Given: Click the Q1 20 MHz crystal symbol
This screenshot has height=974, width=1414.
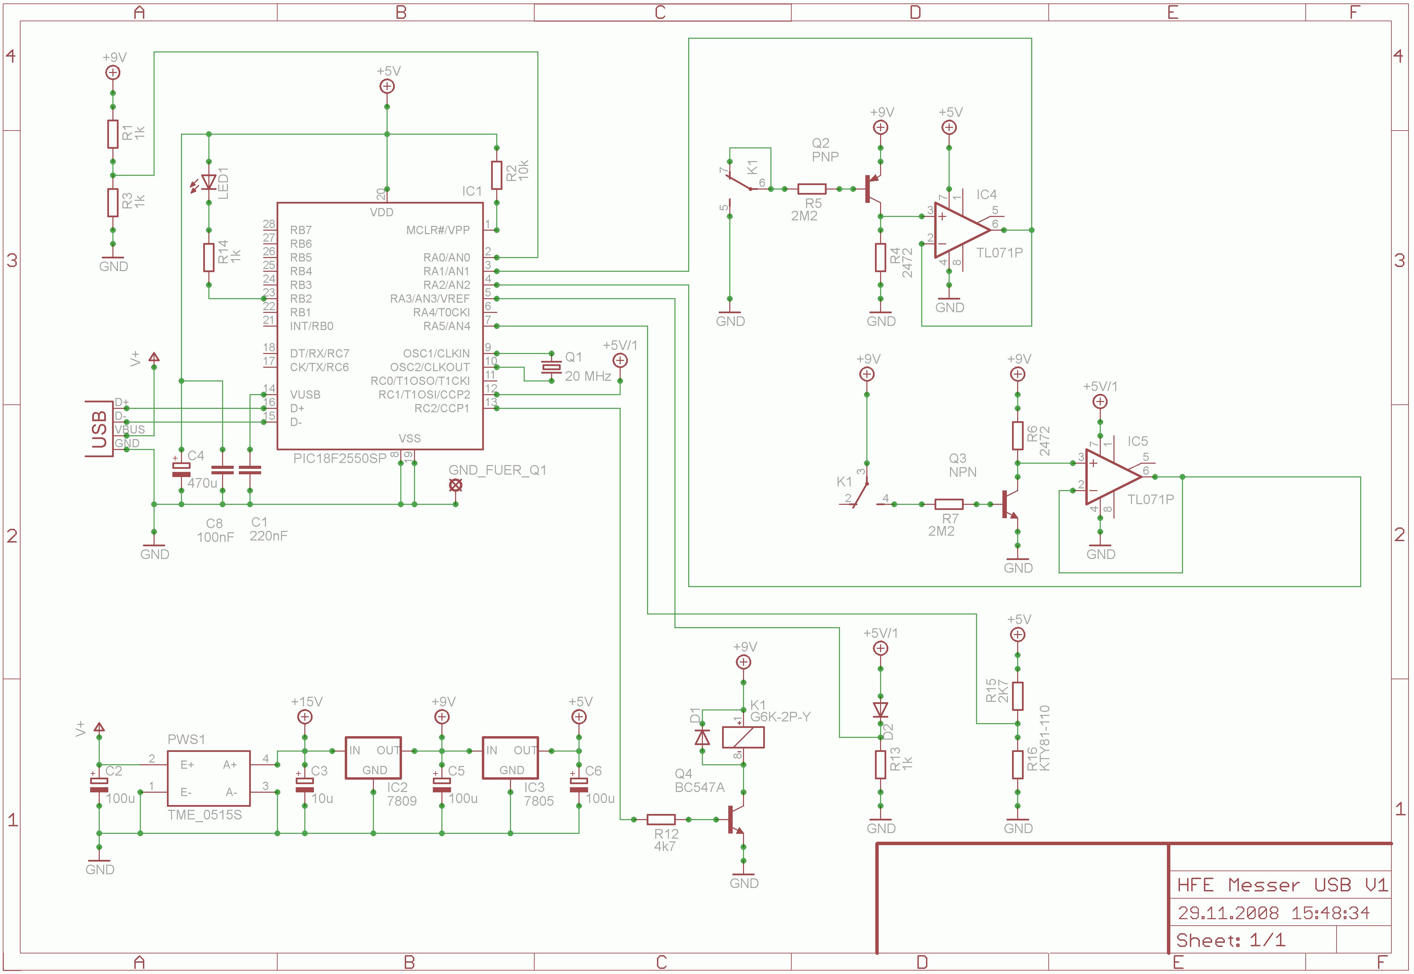Looking at the screenshot, I should click(x=551, y=367).
